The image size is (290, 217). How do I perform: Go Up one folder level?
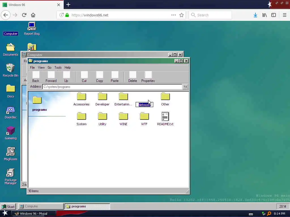click(66, 77)
